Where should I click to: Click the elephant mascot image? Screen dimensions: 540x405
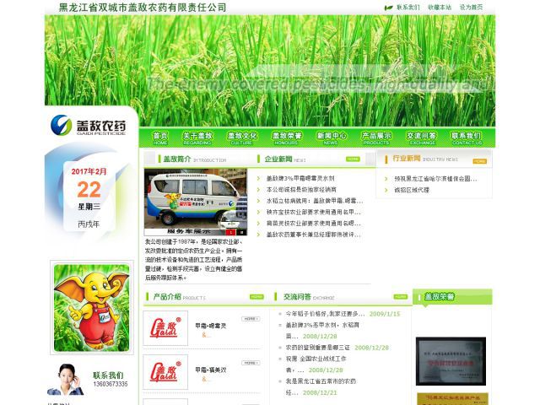91,307
